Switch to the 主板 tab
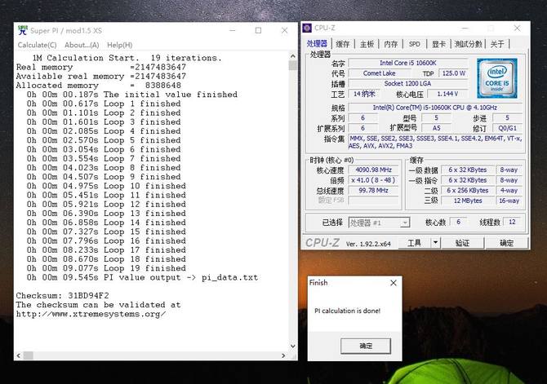This screenshot has width=547, height=384. (367, 44)
